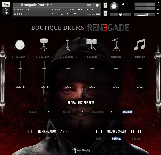Click the kick channel default label
The width and height of the screenshot is (161, 155).
tap(20, 87)
